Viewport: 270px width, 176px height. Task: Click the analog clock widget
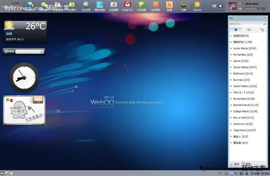point(24,78)
